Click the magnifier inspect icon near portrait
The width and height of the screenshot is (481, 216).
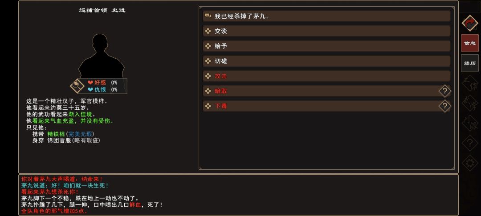77,85
